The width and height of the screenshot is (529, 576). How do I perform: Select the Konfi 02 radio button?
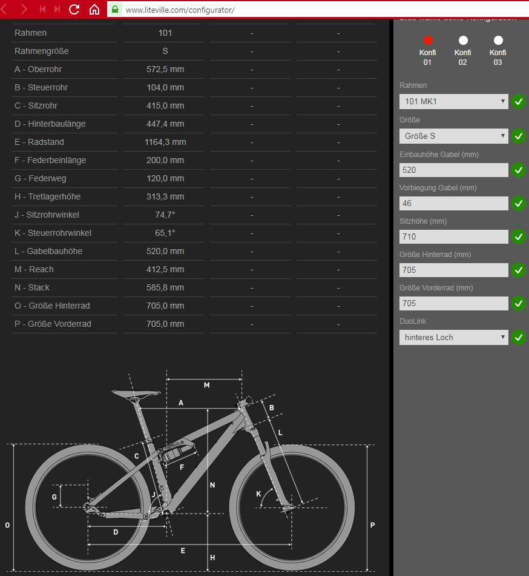pos(463,41)
